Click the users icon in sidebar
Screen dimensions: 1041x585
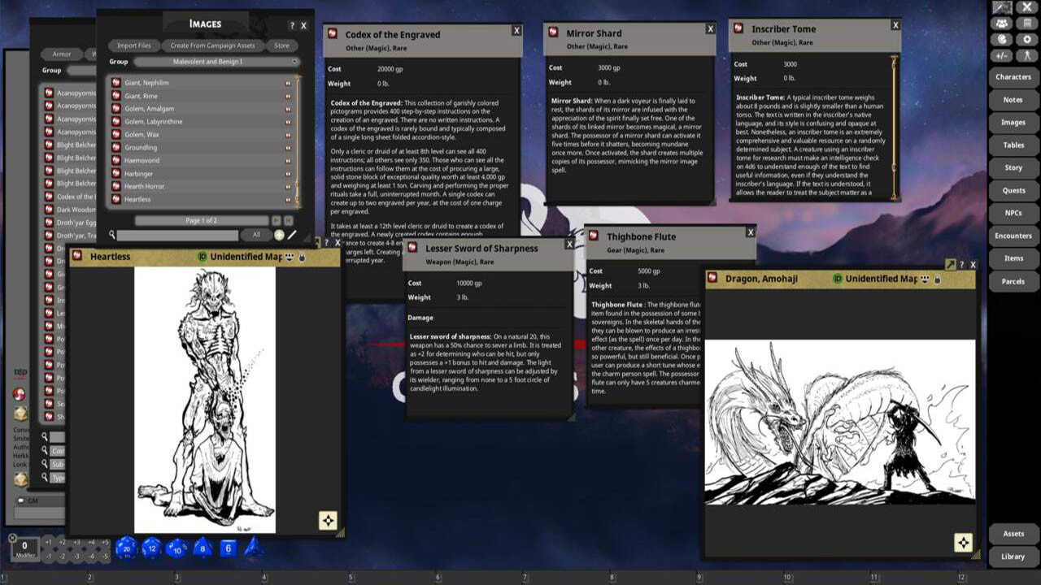[1002, 24]
